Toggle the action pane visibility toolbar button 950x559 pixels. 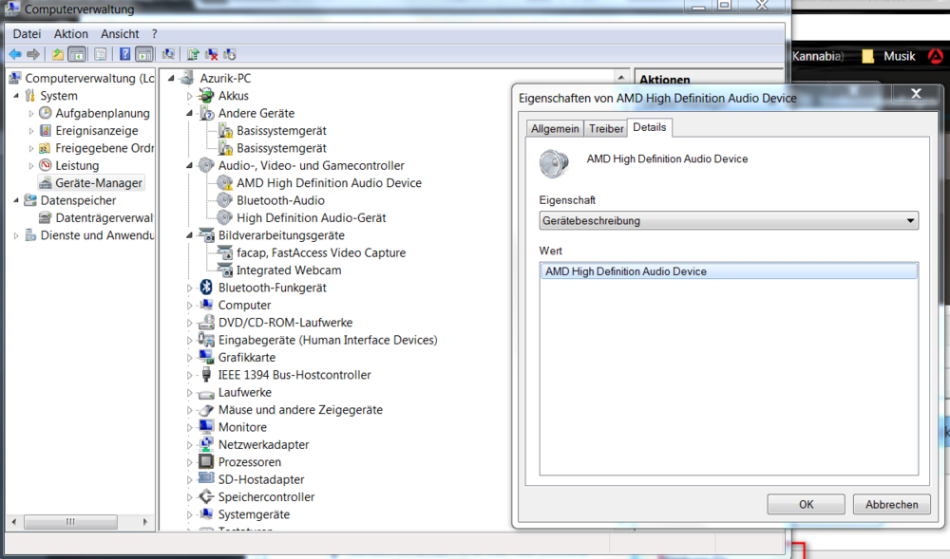(144, 54)
